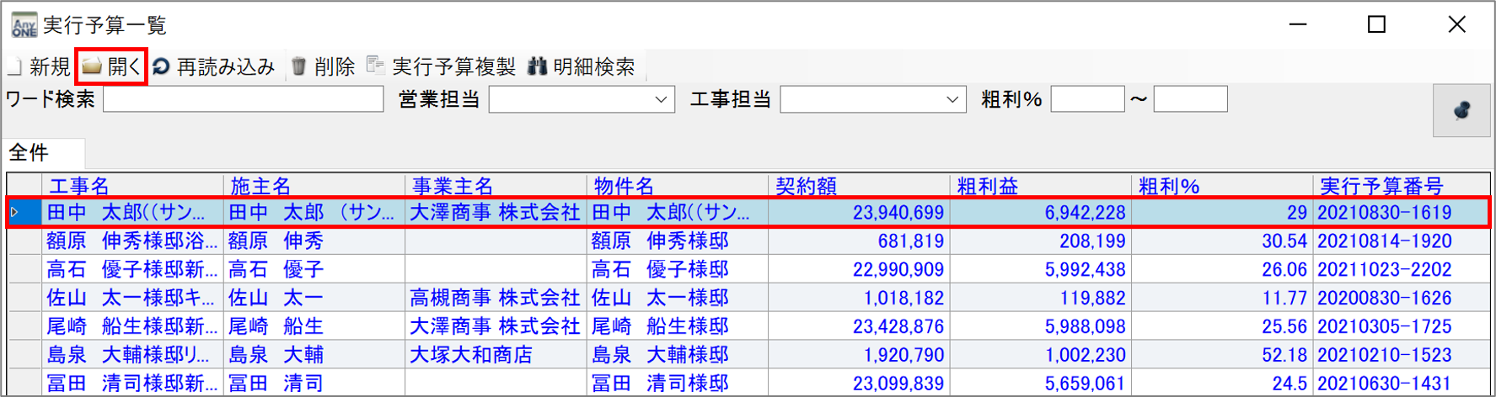
Task: Click the 粗利% minimum input field
Action: pos(1087,100)
